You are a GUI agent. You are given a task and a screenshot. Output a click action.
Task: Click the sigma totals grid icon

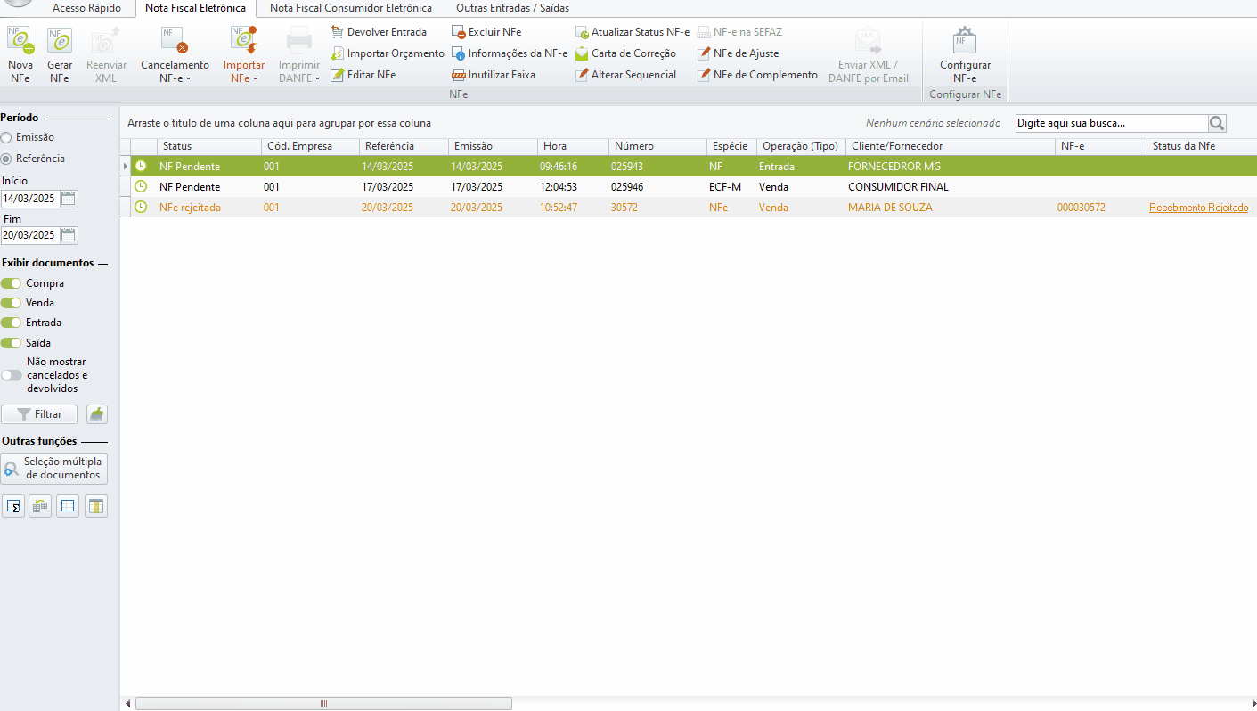tap(13, 507)
